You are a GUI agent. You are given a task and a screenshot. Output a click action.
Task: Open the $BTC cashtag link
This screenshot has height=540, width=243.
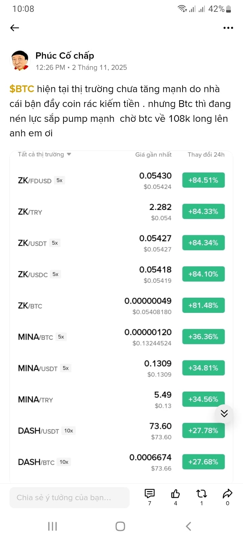point(22,89)
